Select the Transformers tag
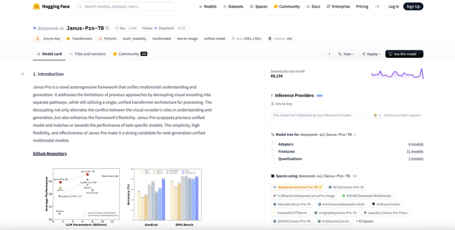This screenshot has width=455, height=230. coord(79,39)
